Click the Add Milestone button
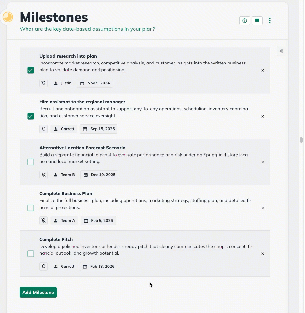305x313 pixels. pyautogui.click(x=38, y=292)
